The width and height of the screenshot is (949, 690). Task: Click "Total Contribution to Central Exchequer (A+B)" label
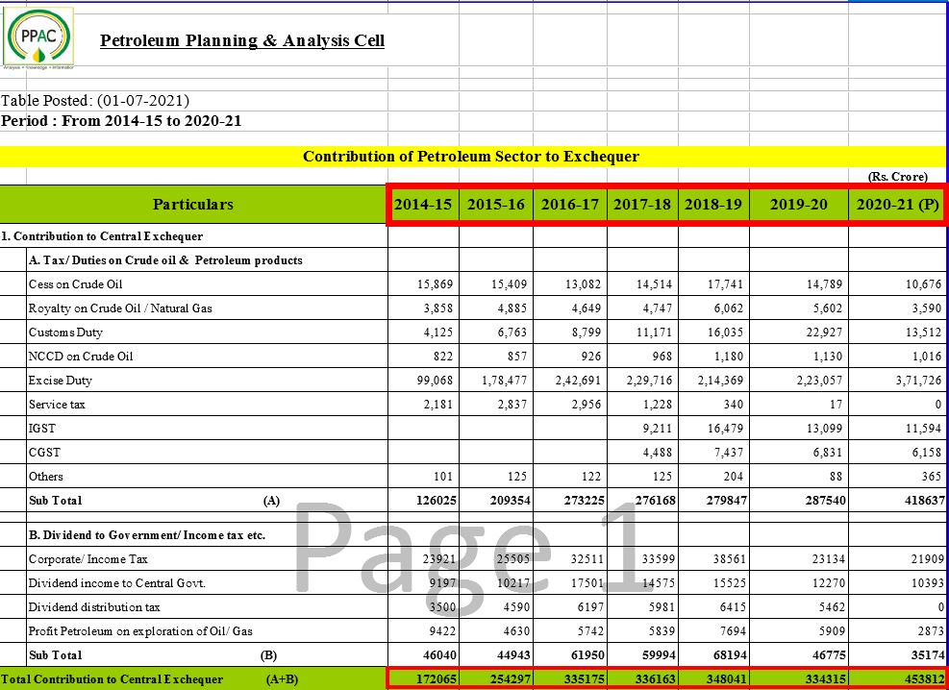(x=149, y=679)
